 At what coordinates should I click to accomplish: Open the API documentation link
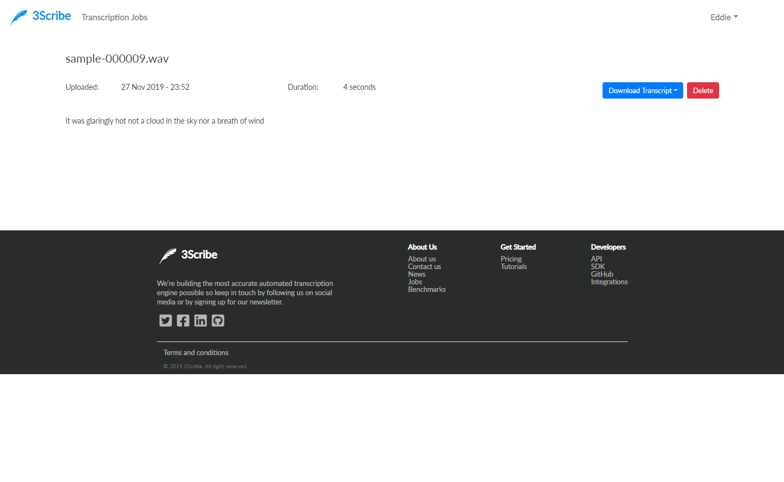pyautogui.click(x=596, y=259)
